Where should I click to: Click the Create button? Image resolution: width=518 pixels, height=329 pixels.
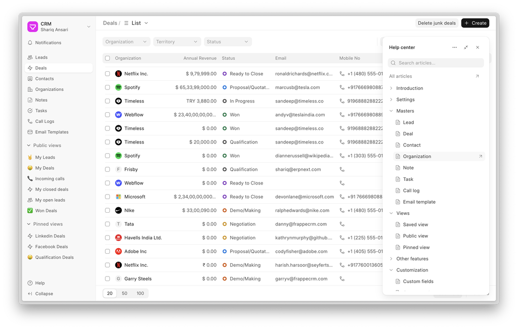point(475,23)
